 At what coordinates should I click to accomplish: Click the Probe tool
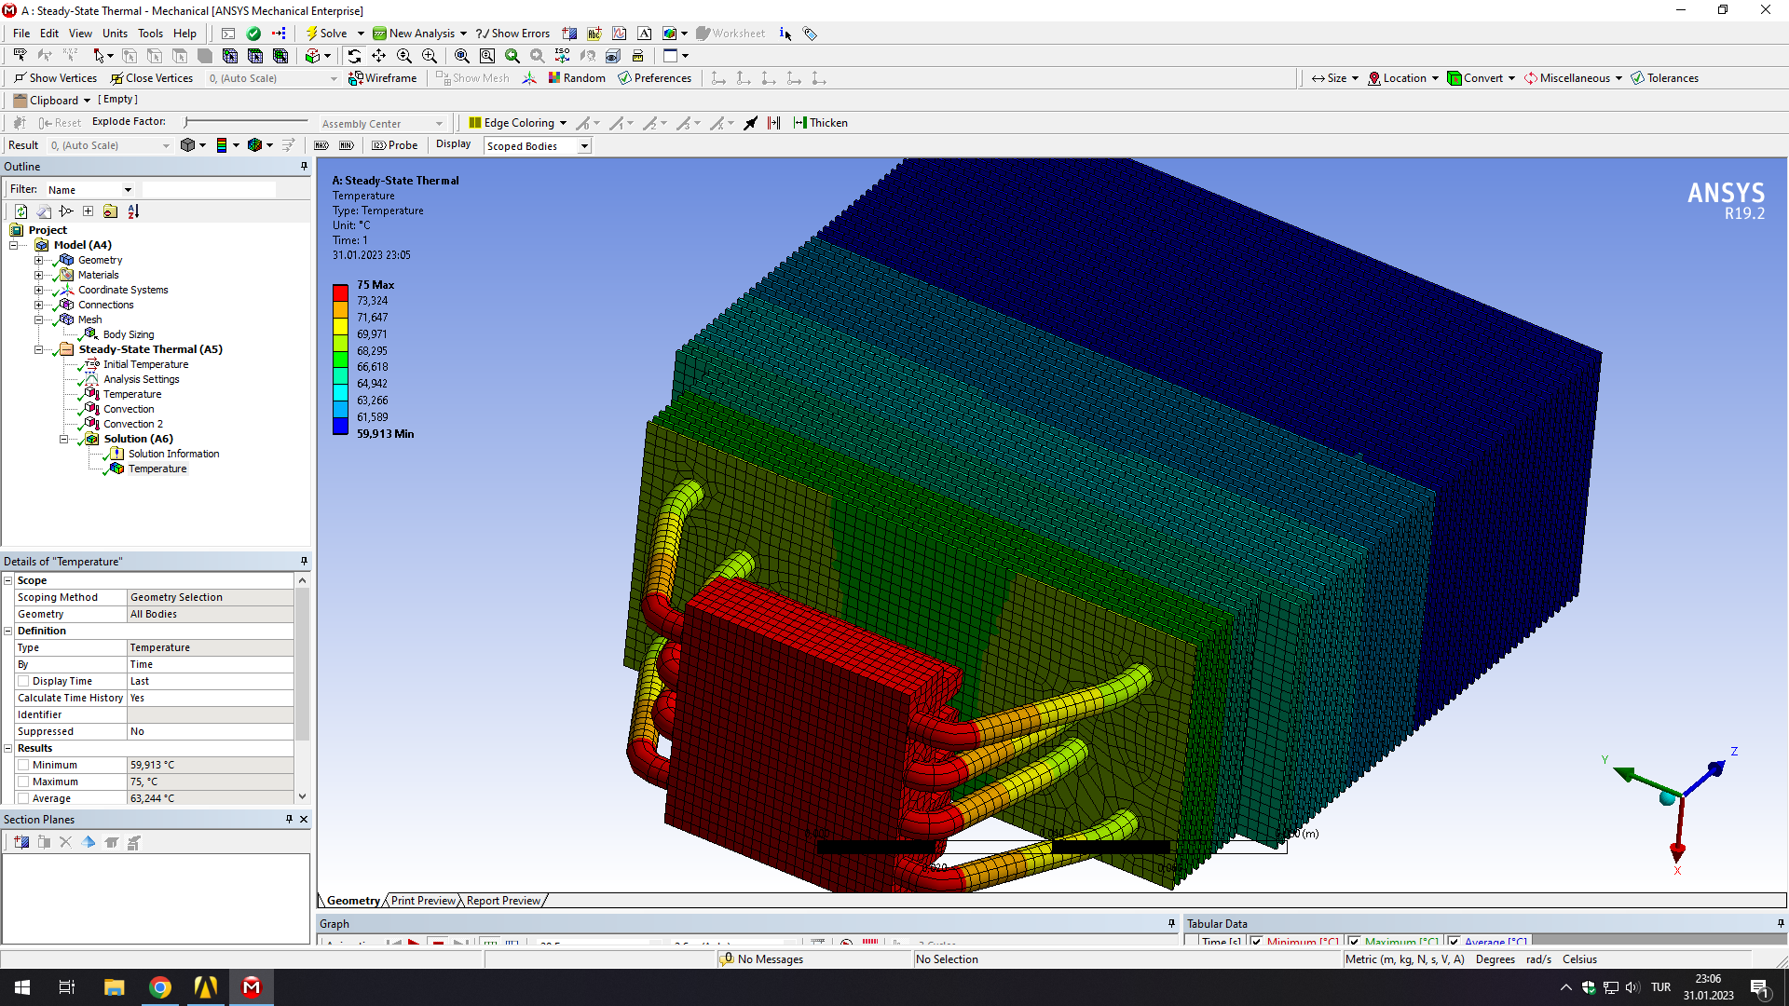tap(395, 145)
